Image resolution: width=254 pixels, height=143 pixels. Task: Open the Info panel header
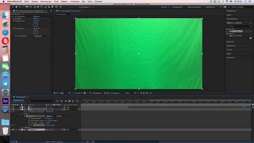[x=231, y=11]
